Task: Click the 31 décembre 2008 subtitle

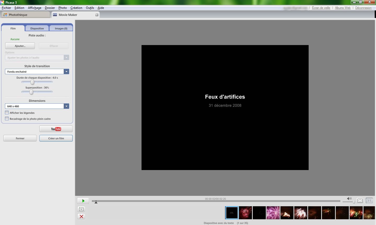Action: [225, 105]
